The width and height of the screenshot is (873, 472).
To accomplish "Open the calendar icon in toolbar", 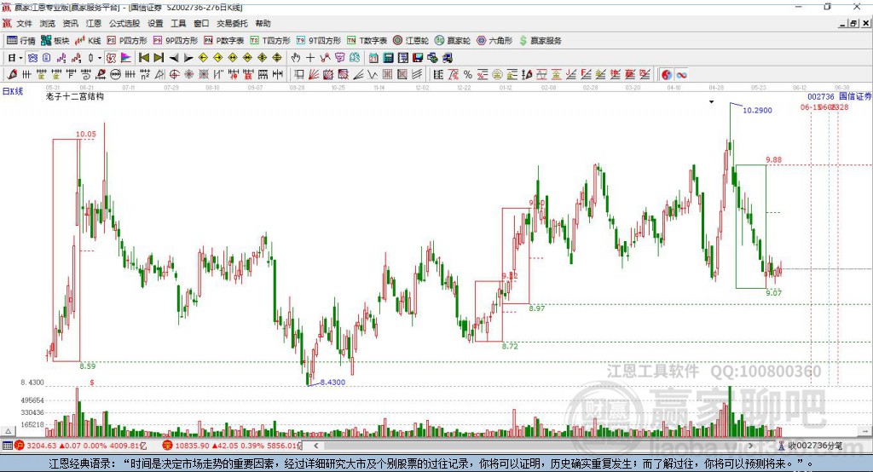I will [x=373, y=58].
